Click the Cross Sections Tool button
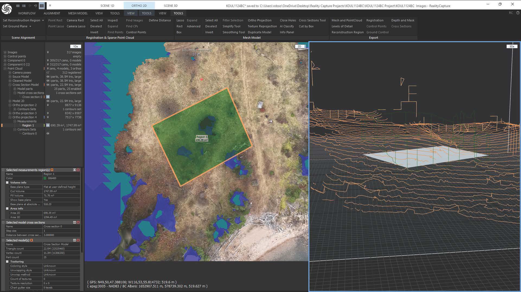The image size is (521, 292). click(312, 20)
